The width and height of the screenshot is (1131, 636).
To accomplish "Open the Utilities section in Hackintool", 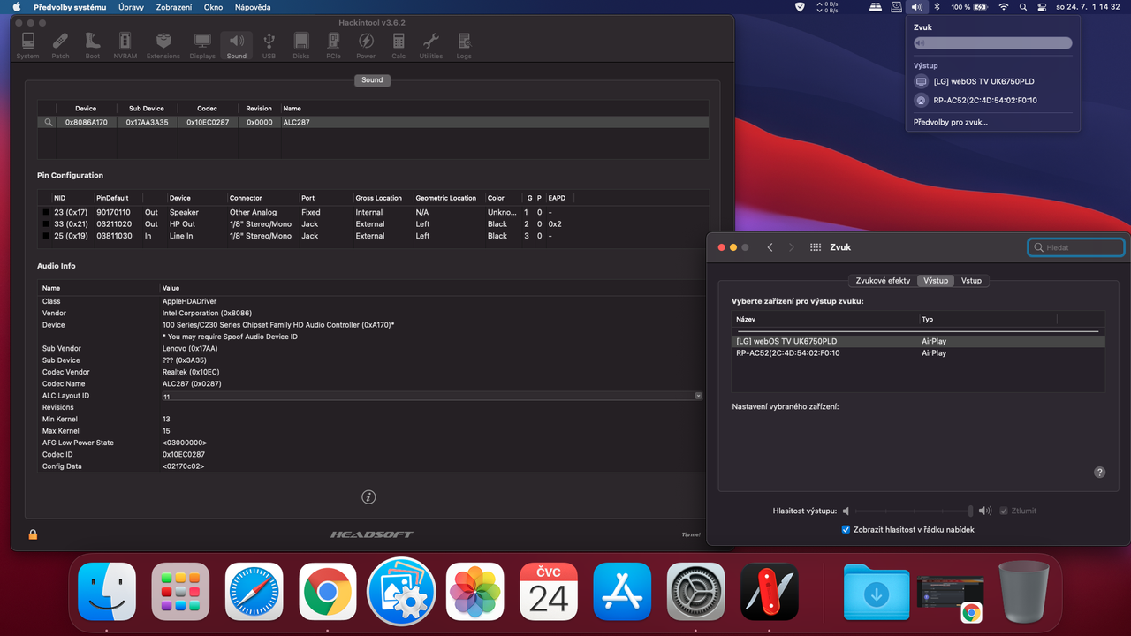I will pos(431,45).
